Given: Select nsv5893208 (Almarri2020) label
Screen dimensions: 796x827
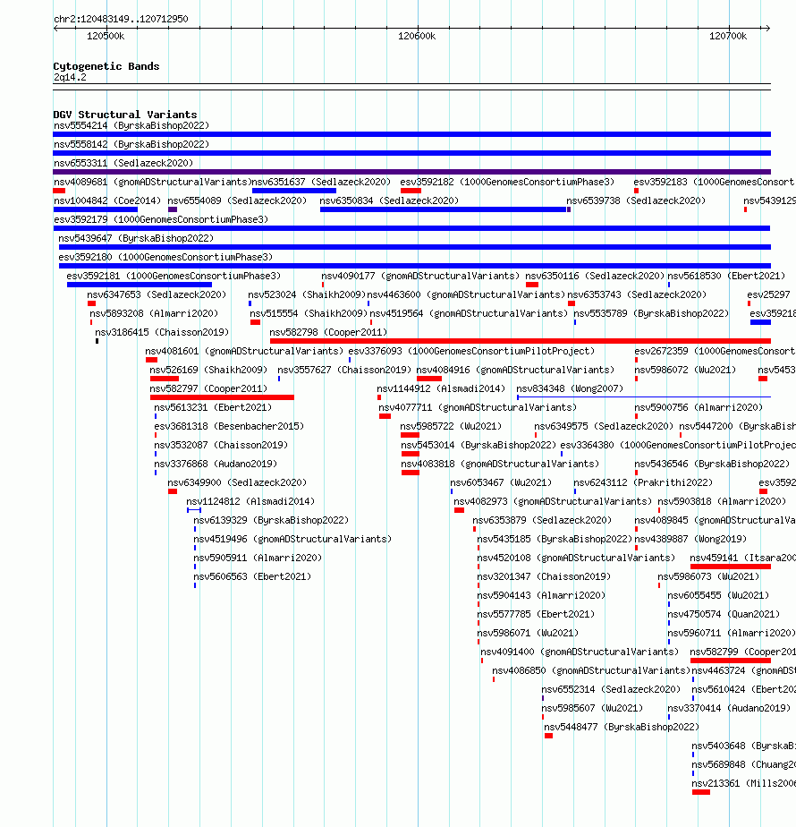Looking at the screenshot, I should (x=154, y=314).
